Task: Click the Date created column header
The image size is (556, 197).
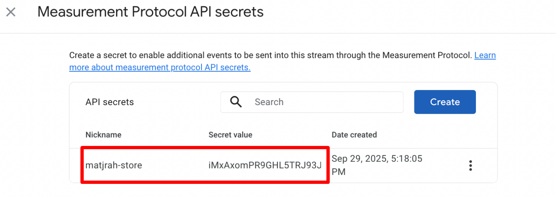Action: pyautogui.click(x=354, y=135)
